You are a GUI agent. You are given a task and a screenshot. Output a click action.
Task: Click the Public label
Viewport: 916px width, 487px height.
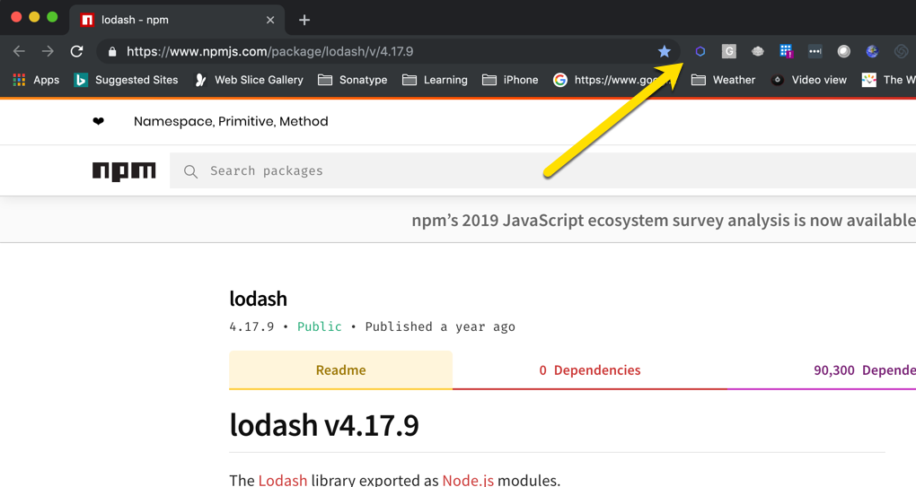[320, 326]
